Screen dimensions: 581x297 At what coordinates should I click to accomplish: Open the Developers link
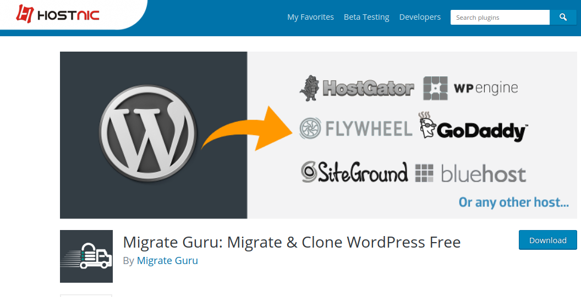(x=420, y=17)
